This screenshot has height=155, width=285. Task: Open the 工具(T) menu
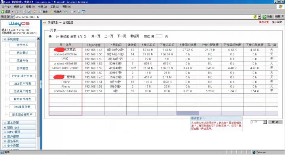click(x=55, y=7)
